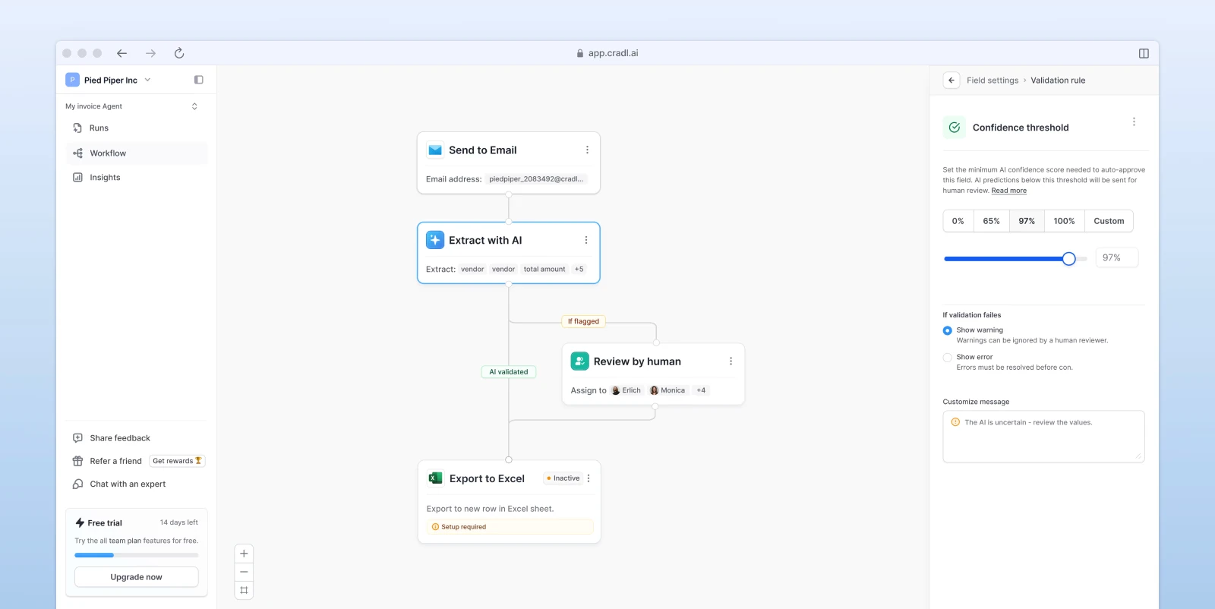Viewport: 1215px width, 609px height.
Task: Expand the Pied Piper Inc workspace dropdown
Action: coord(147,80)
